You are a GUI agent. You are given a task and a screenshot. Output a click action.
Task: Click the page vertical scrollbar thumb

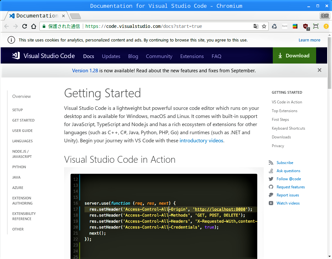point(329,63)
